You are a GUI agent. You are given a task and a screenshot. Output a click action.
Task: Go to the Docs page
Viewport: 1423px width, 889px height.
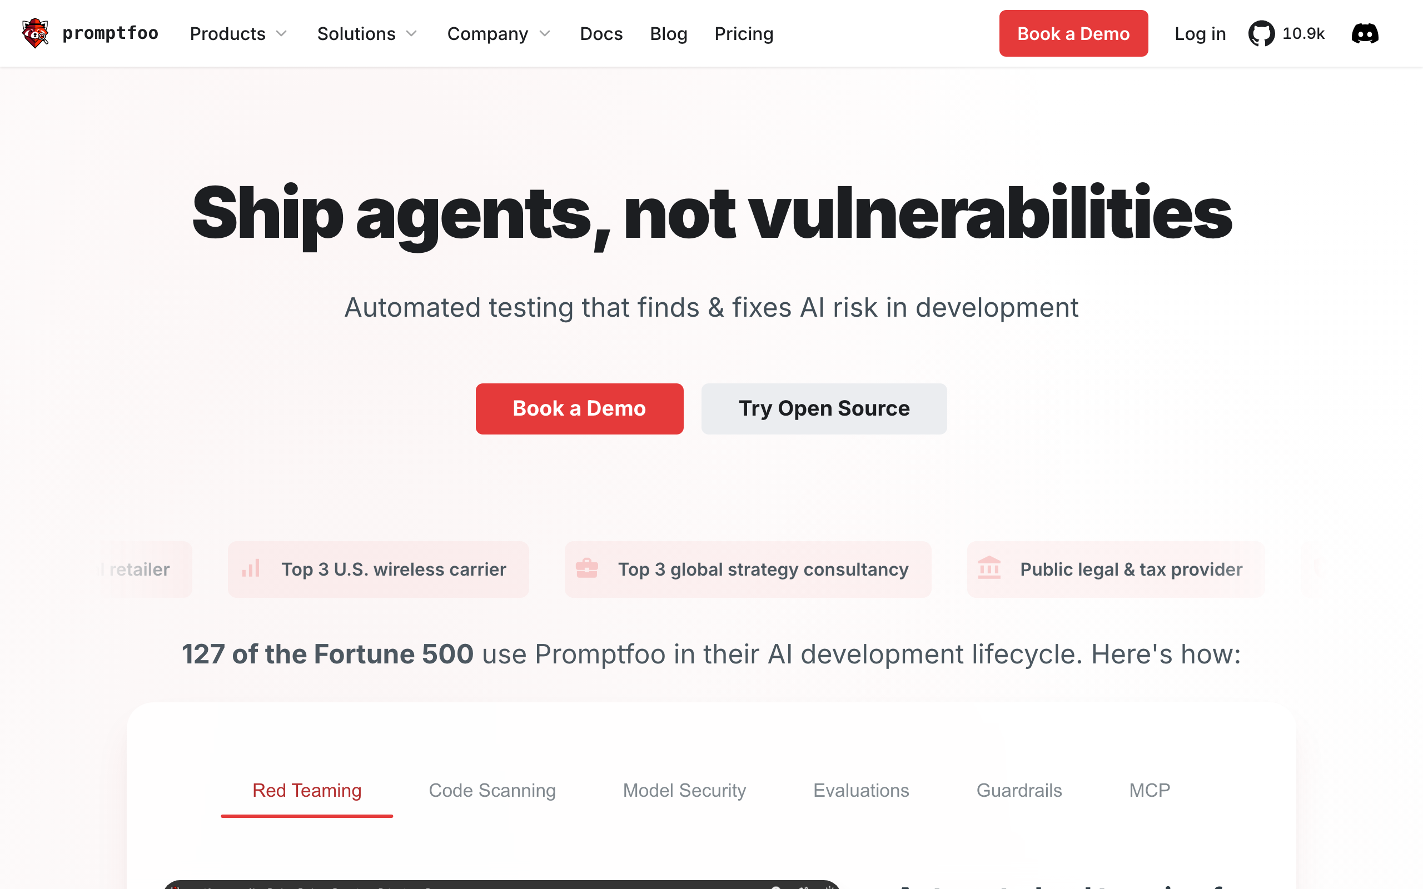click(x=601, y=33)
